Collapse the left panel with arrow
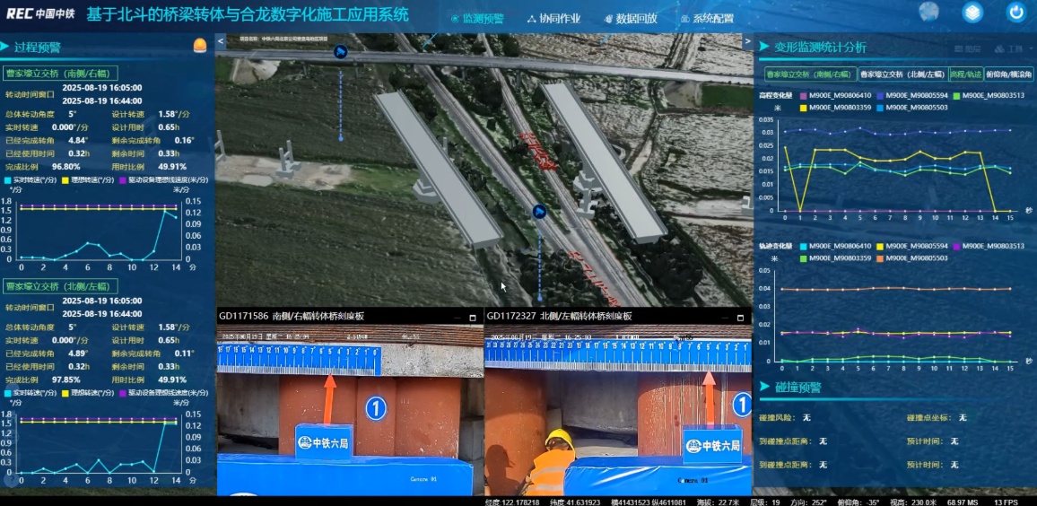 click(x=221, y=41)
